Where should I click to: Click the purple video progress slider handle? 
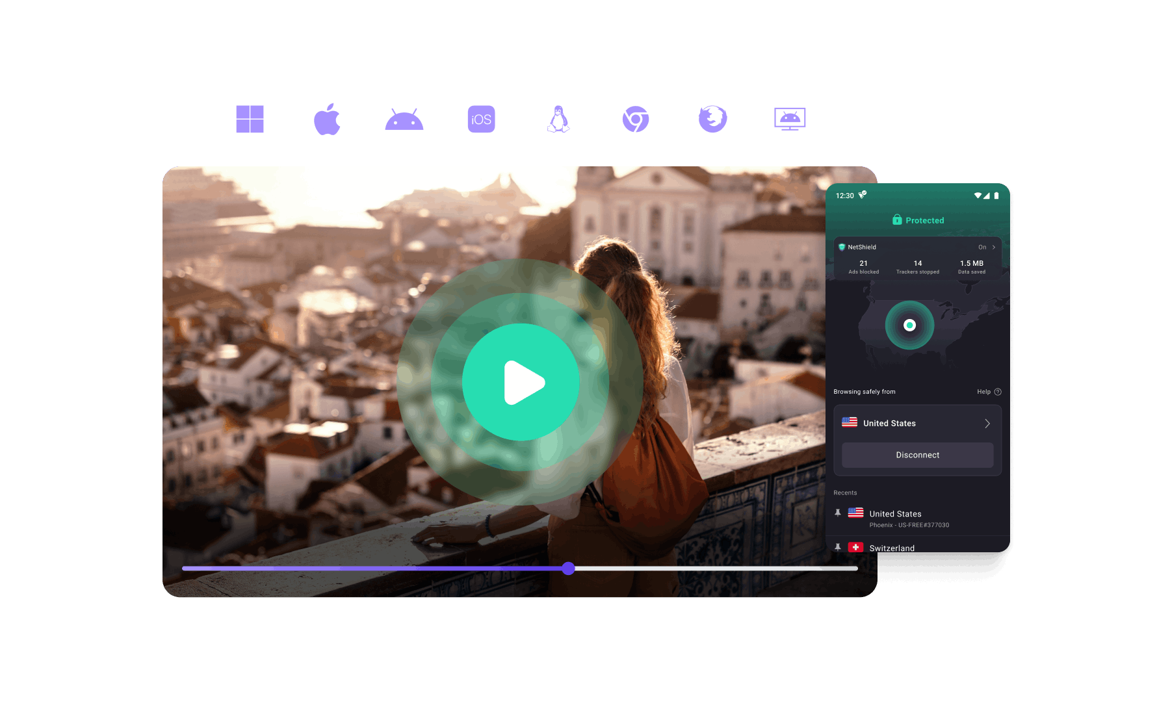point(569,569)
